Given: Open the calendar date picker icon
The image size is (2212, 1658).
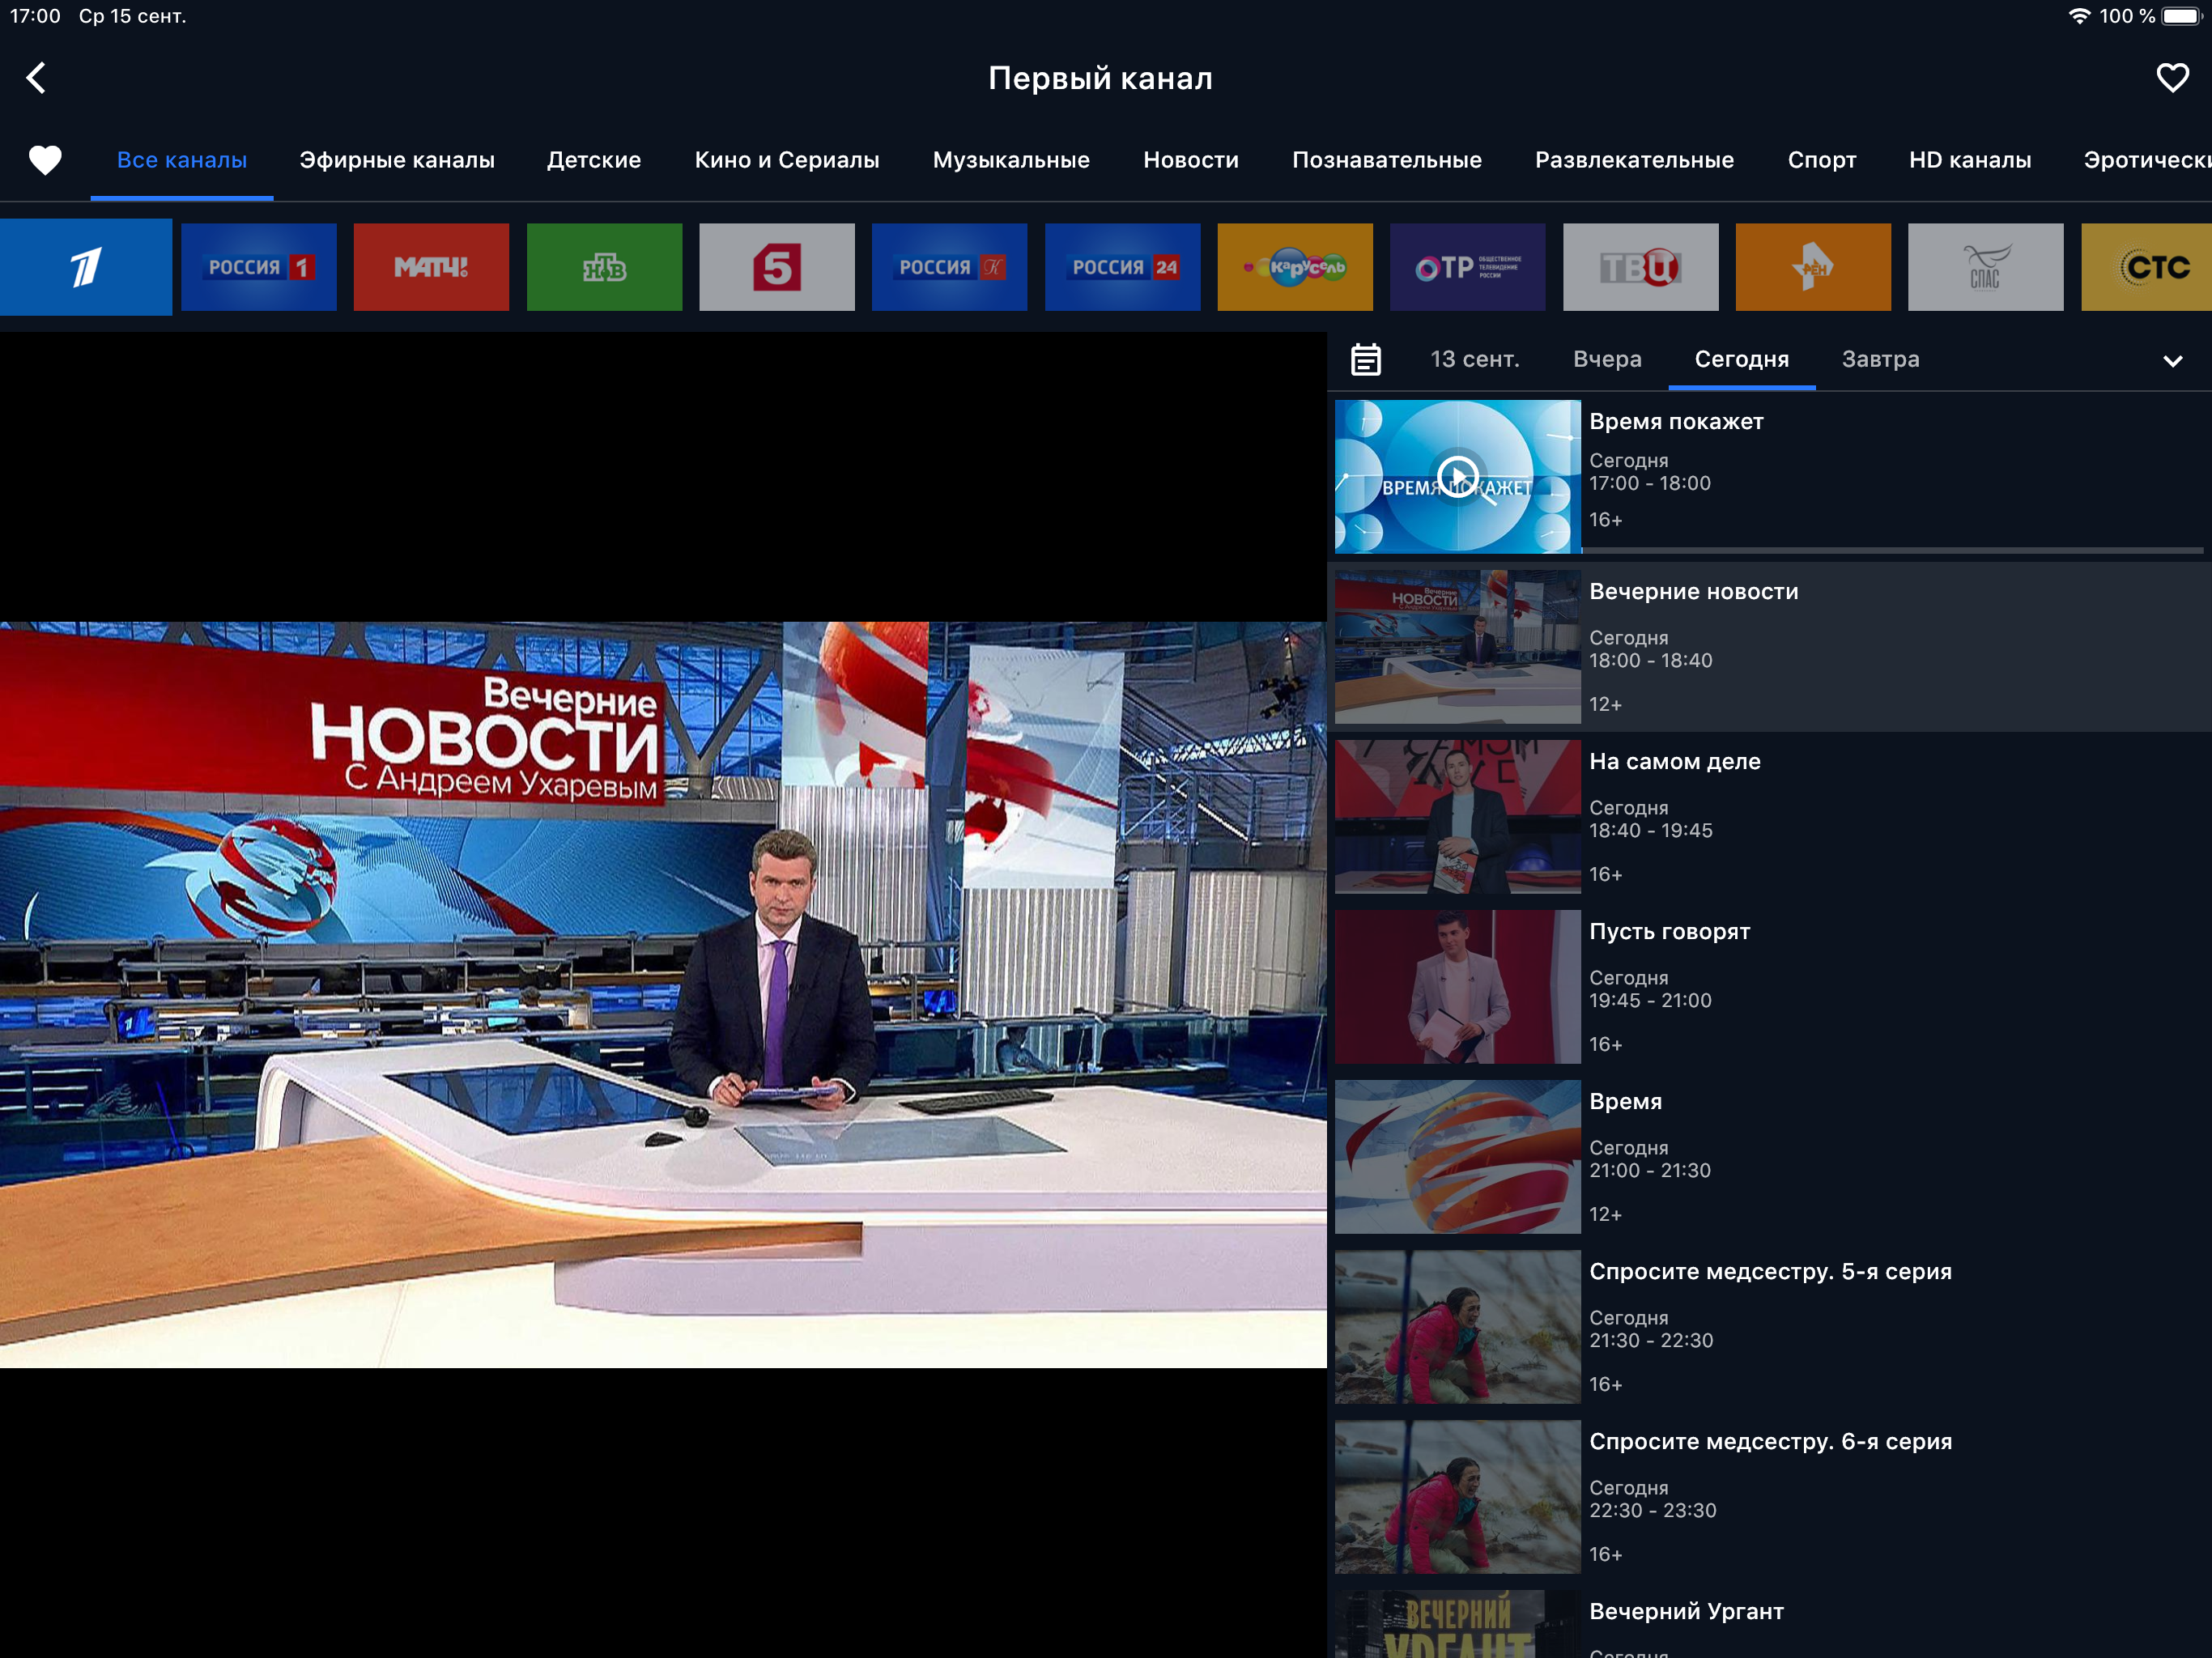Looking at the screenshot, I should click(x=1365, y=359).
